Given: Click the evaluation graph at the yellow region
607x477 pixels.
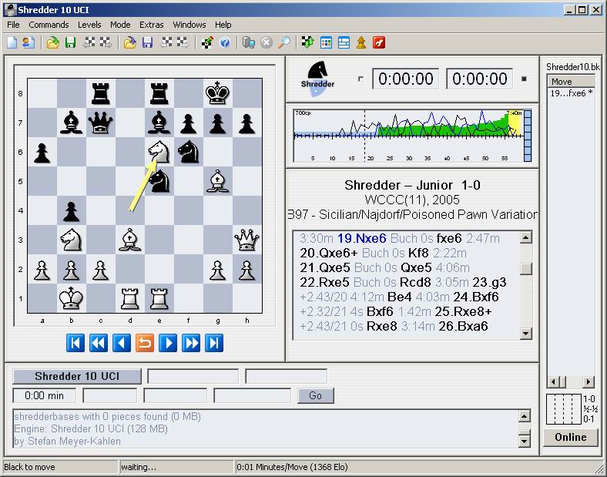Looking at the screenshot, I should coord(515,123).
